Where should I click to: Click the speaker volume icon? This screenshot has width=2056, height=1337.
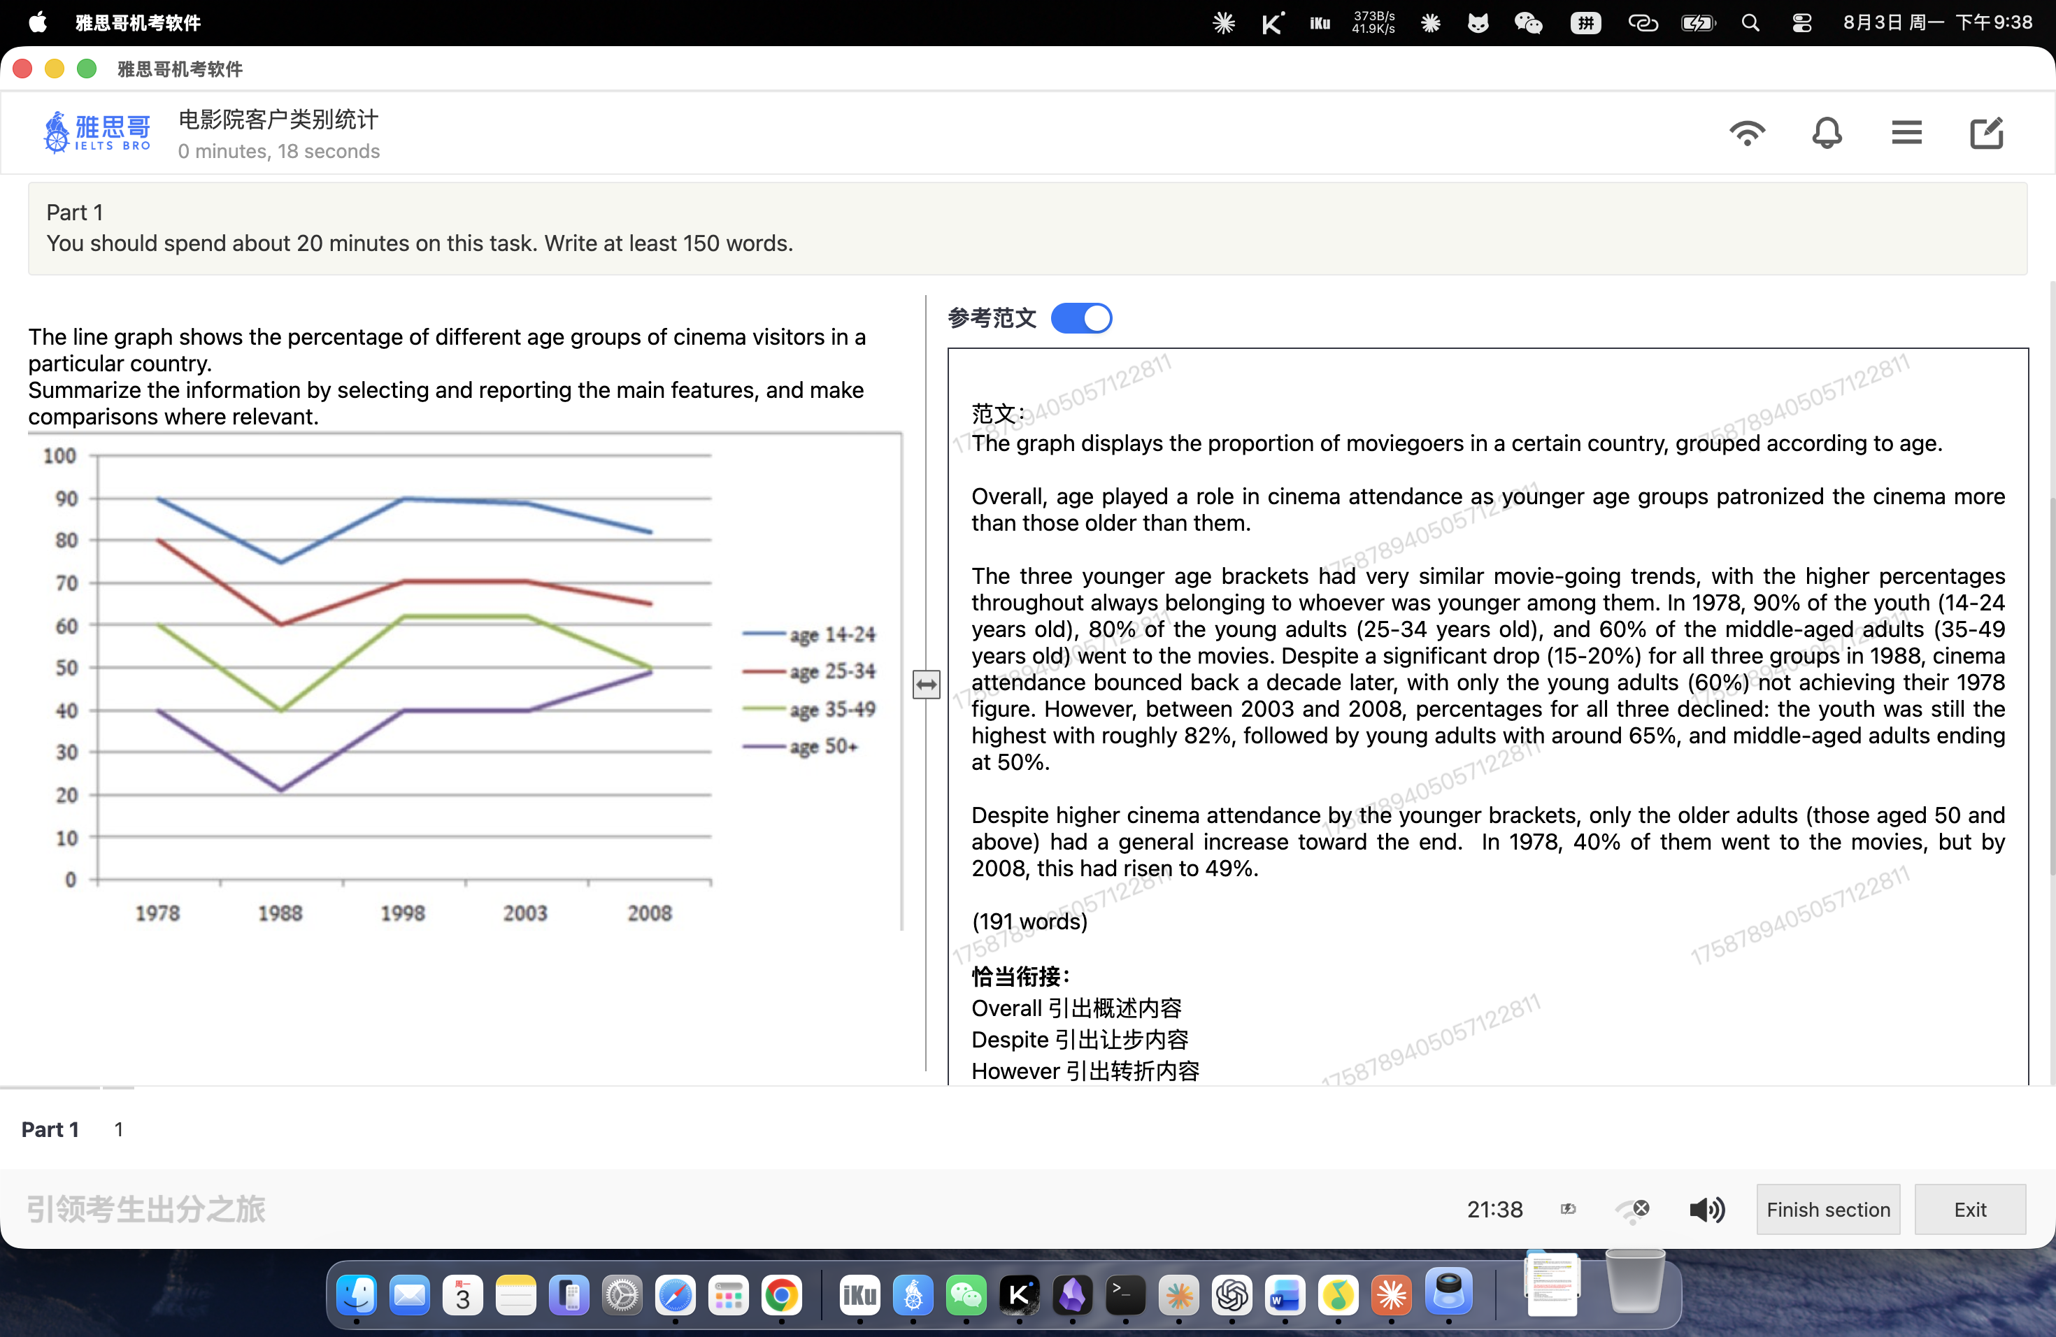pos(1707,1209)
